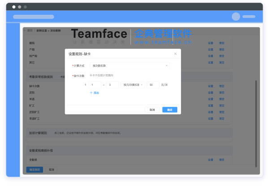Click the 取消 button in dialog
The height and width of the screenshot is (186, 269).
pyautogui.click(x=152, y=110)
